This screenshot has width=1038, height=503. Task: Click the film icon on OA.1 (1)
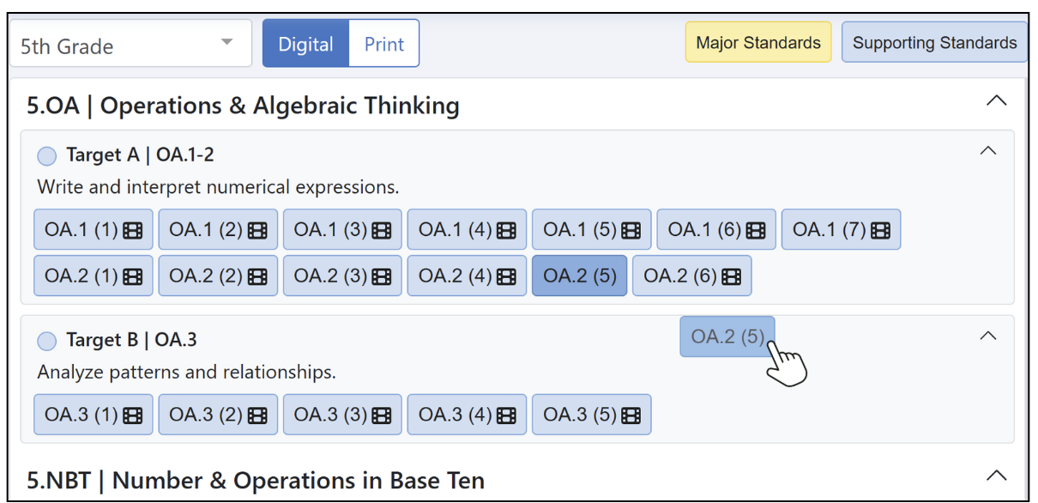(x=133, y=230)
